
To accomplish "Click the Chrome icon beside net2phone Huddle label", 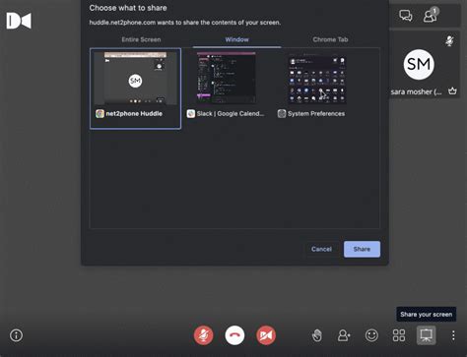I will pos(100,114).
